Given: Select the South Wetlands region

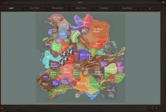Looking at the screenshot, I should [x=65, y=82].
